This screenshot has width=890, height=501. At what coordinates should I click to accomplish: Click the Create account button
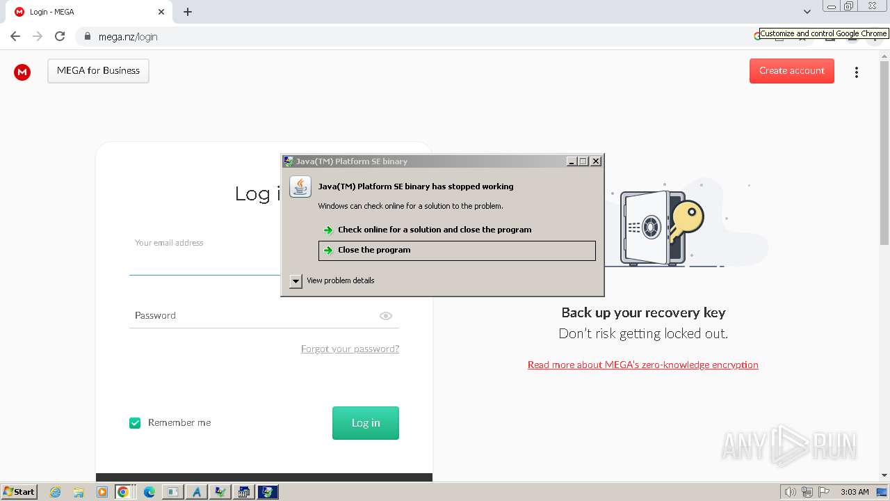click(x=792, y=71)
